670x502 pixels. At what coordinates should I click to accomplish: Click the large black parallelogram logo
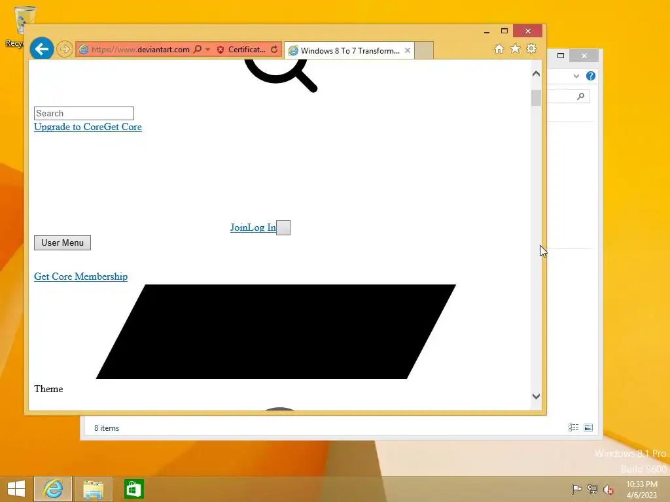click(276, 331)
